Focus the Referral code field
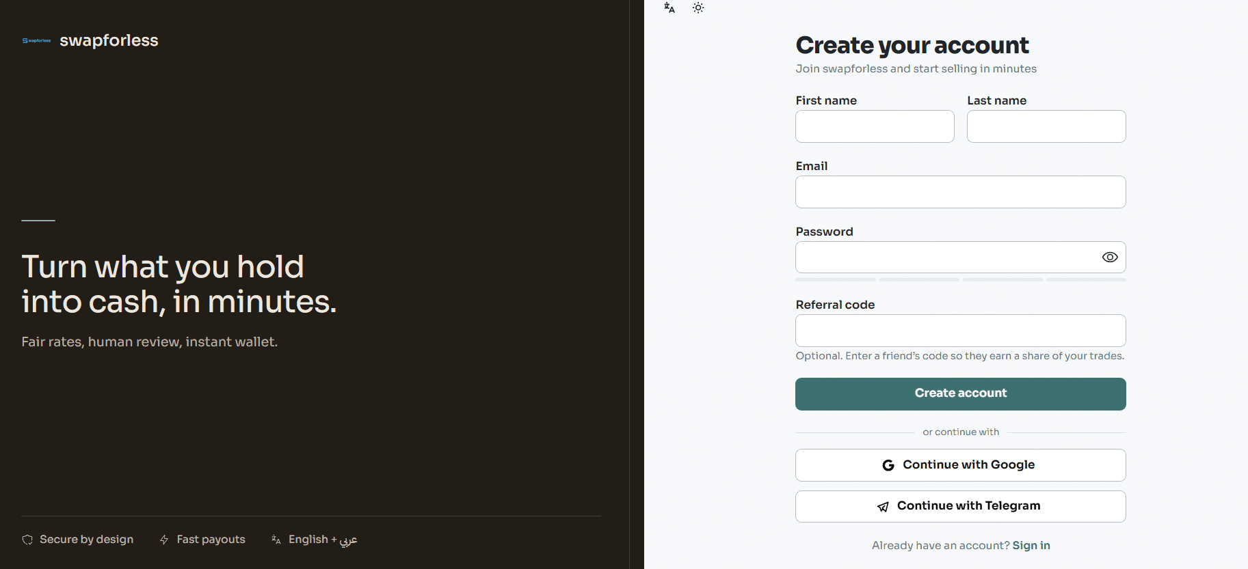 961,331
